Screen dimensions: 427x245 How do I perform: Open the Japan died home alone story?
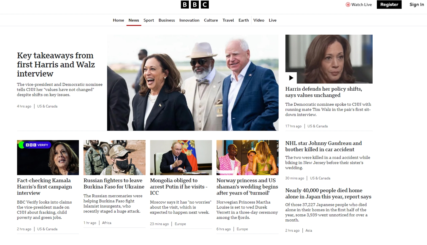[x=328, y=194]
